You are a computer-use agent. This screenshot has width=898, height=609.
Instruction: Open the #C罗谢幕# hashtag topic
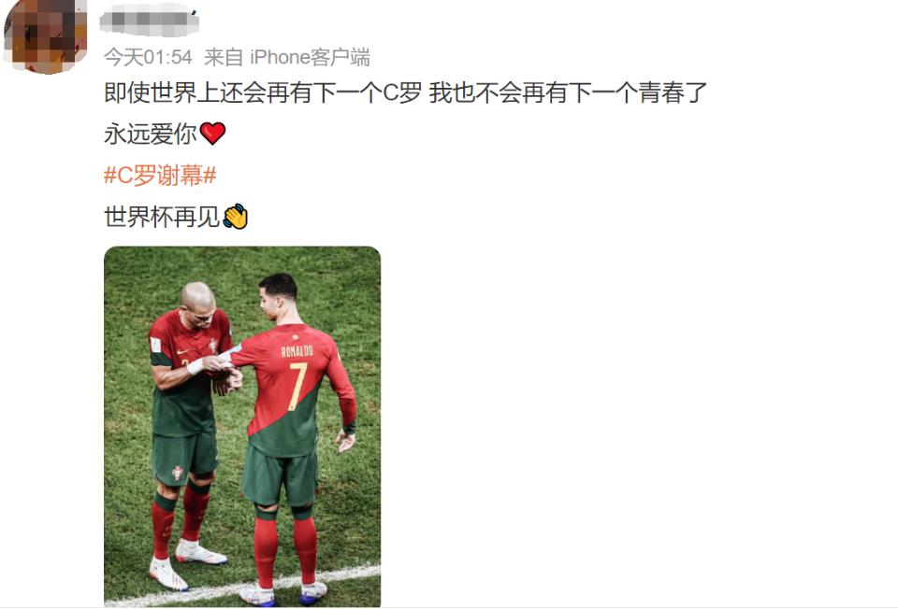(x=160, y=175)
